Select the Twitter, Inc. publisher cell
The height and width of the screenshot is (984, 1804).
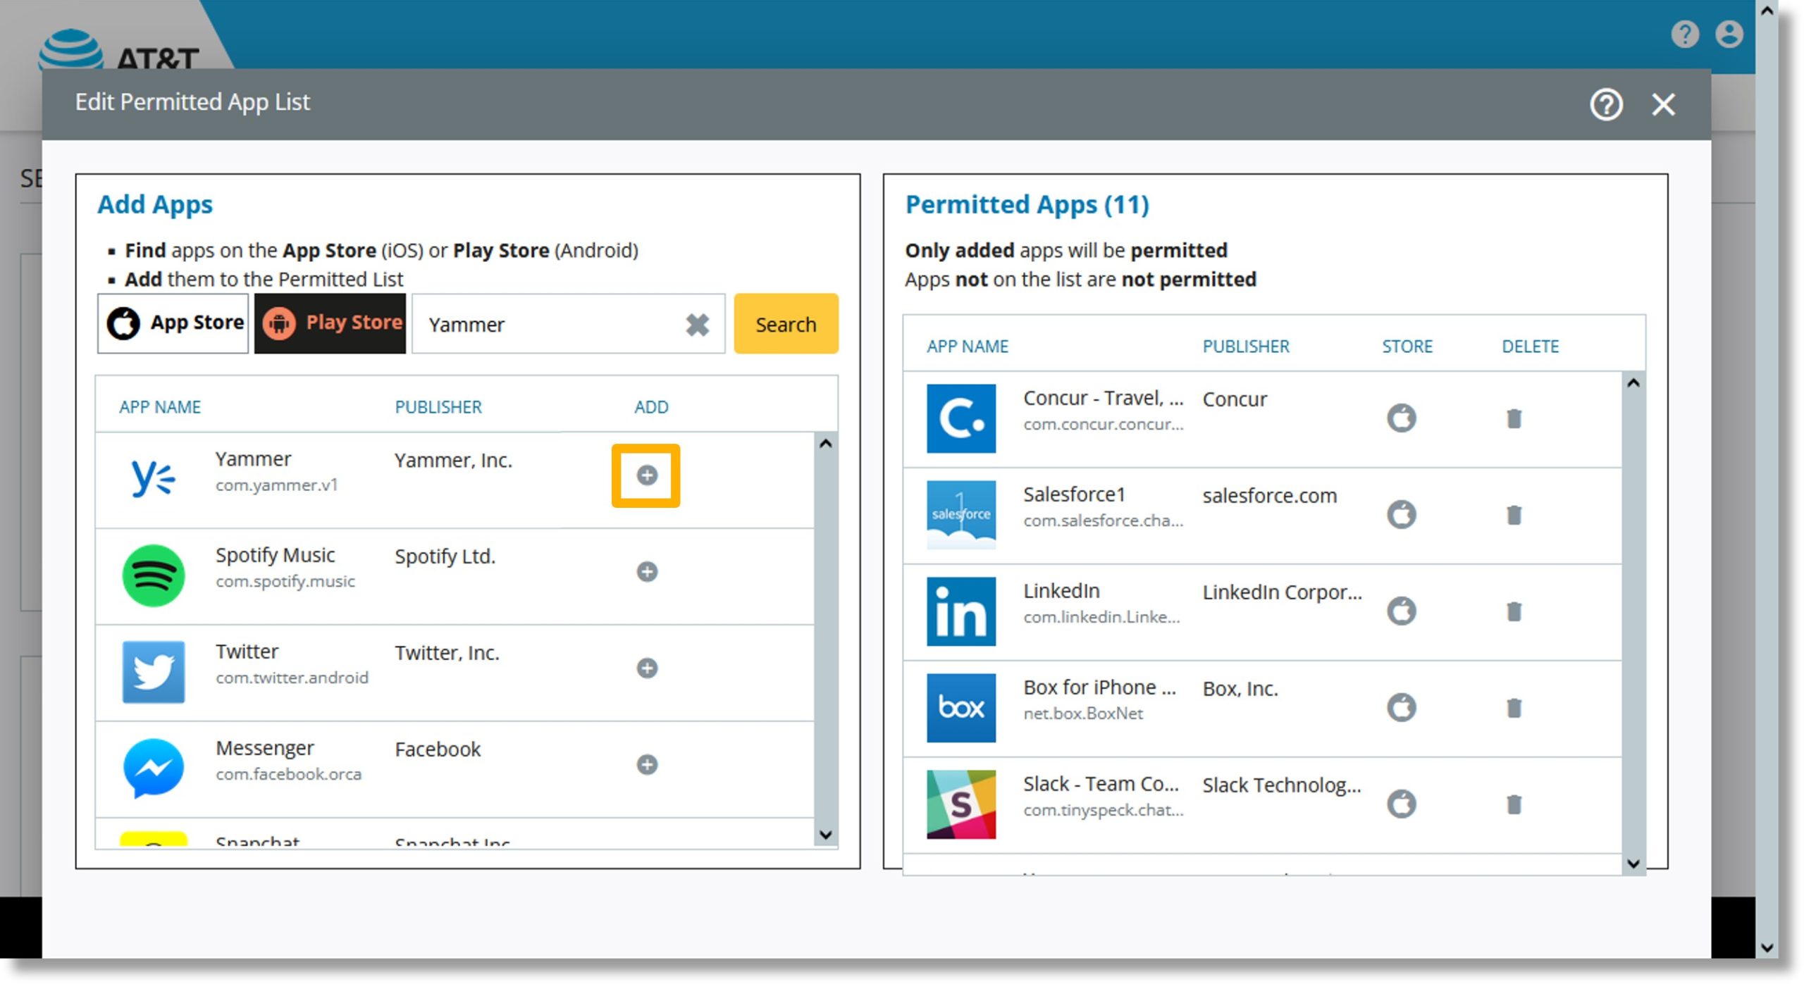pos(447,653)
